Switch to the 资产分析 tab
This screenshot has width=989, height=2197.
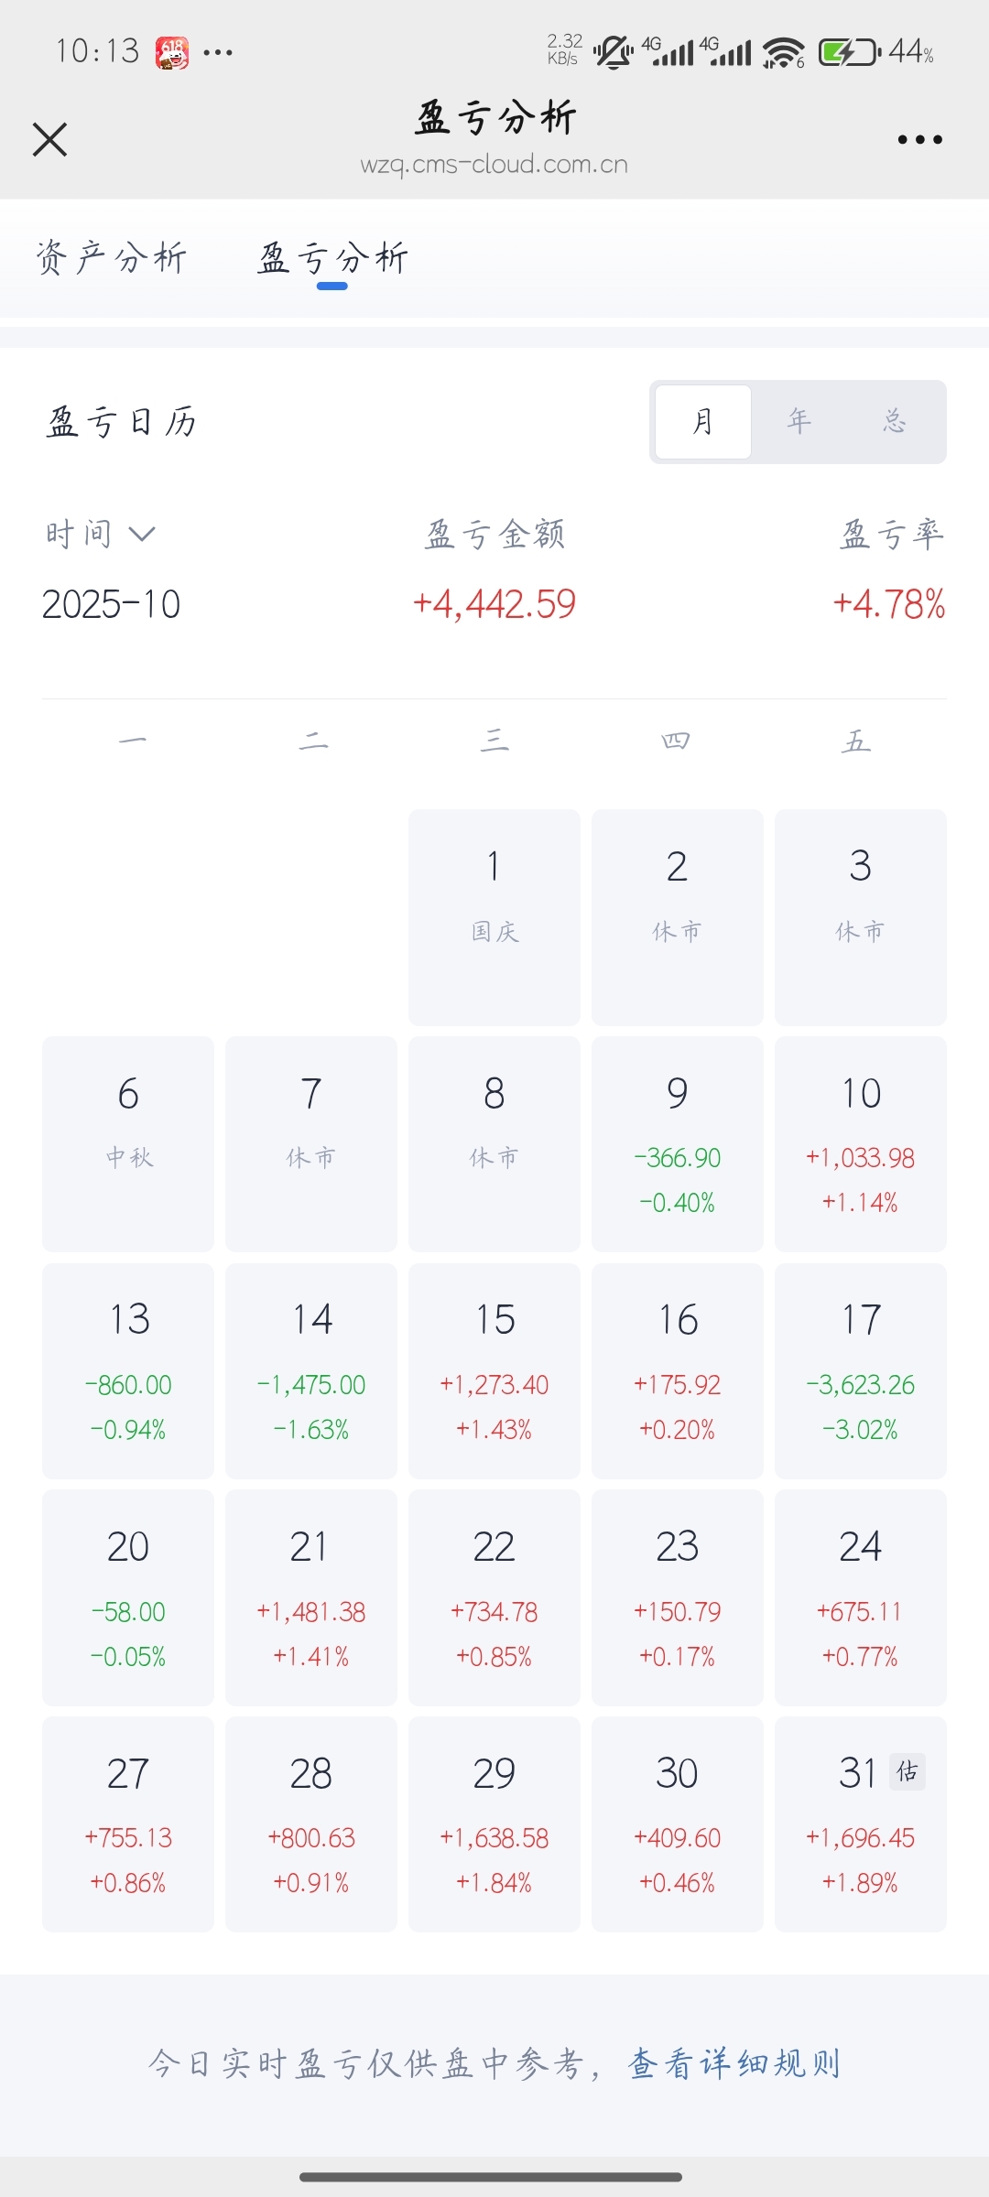[x=112, y=258]
